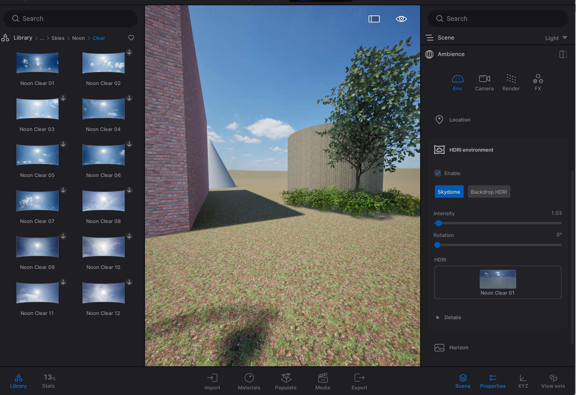Download the Noon Clear 02 sky

pos(129,52)
